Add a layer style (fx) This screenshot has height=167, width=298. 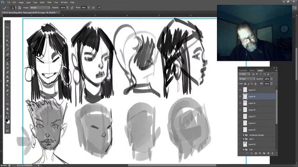click(251, 154)
